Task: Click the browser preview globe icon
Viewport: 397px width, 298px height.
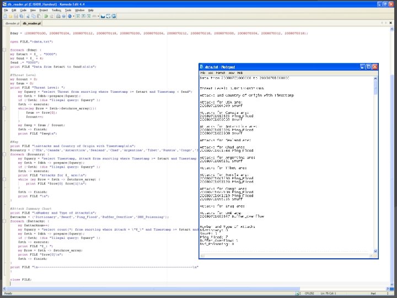Action: coord(70,17)
